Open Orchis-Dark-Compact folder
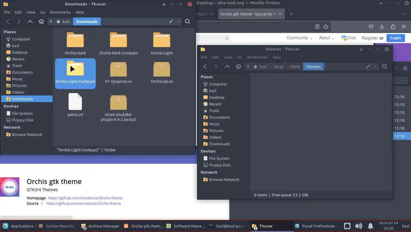The width and height of the screenshot is (411, 232). tap(118, 43)
